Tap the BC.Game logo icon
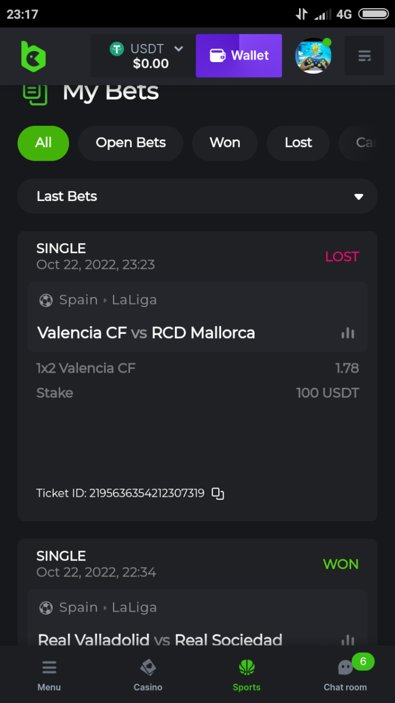The width and height of the screenshot is (395, 703). pyautogui.click(x=33, y=56)
